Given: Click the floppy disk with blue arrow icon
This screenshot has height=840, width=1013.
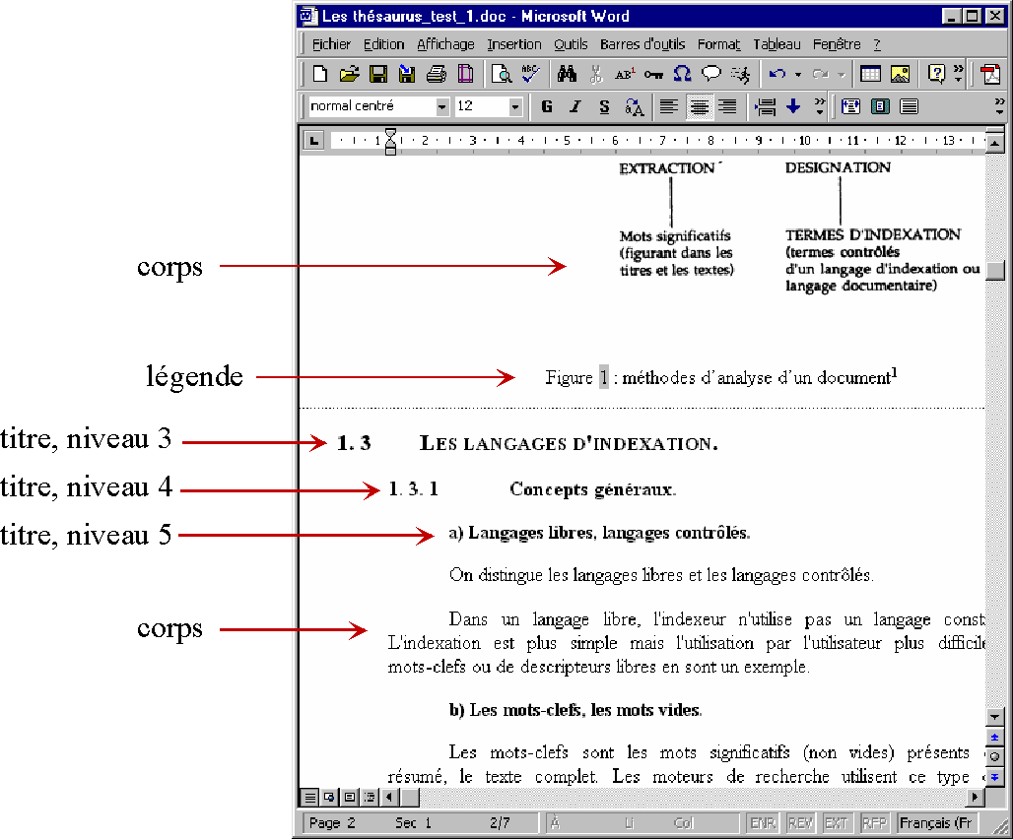Looking at the screenshot, I should click(x=407, y=74).
